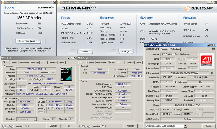Open About tab in right CPU-Z window
The width and height of the screenshot is (217, 129).
(138, 63)
